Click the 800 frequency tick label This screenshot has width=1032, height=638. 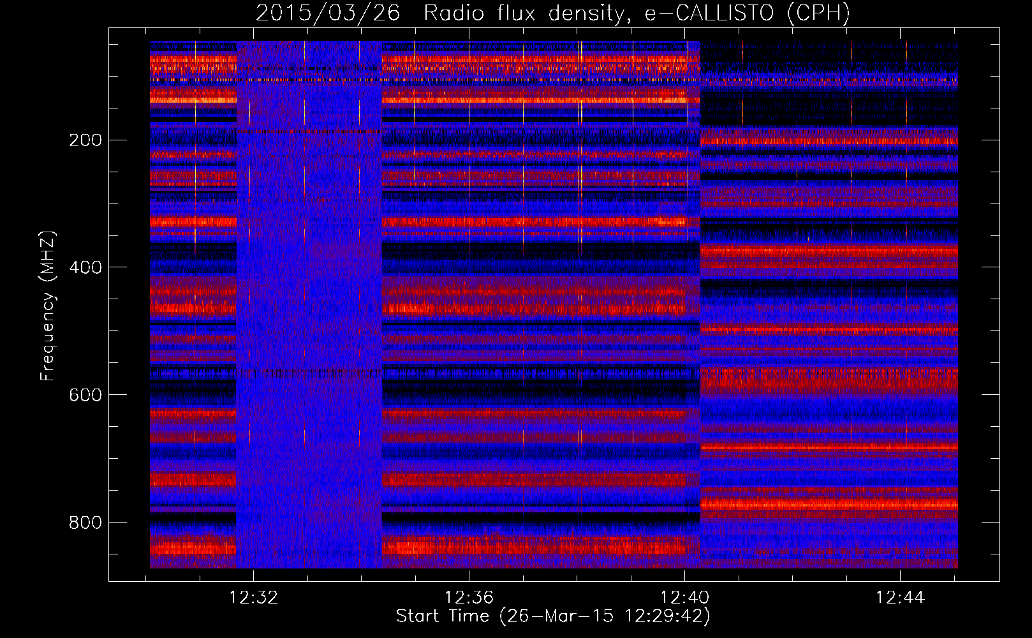coord(85,523)
